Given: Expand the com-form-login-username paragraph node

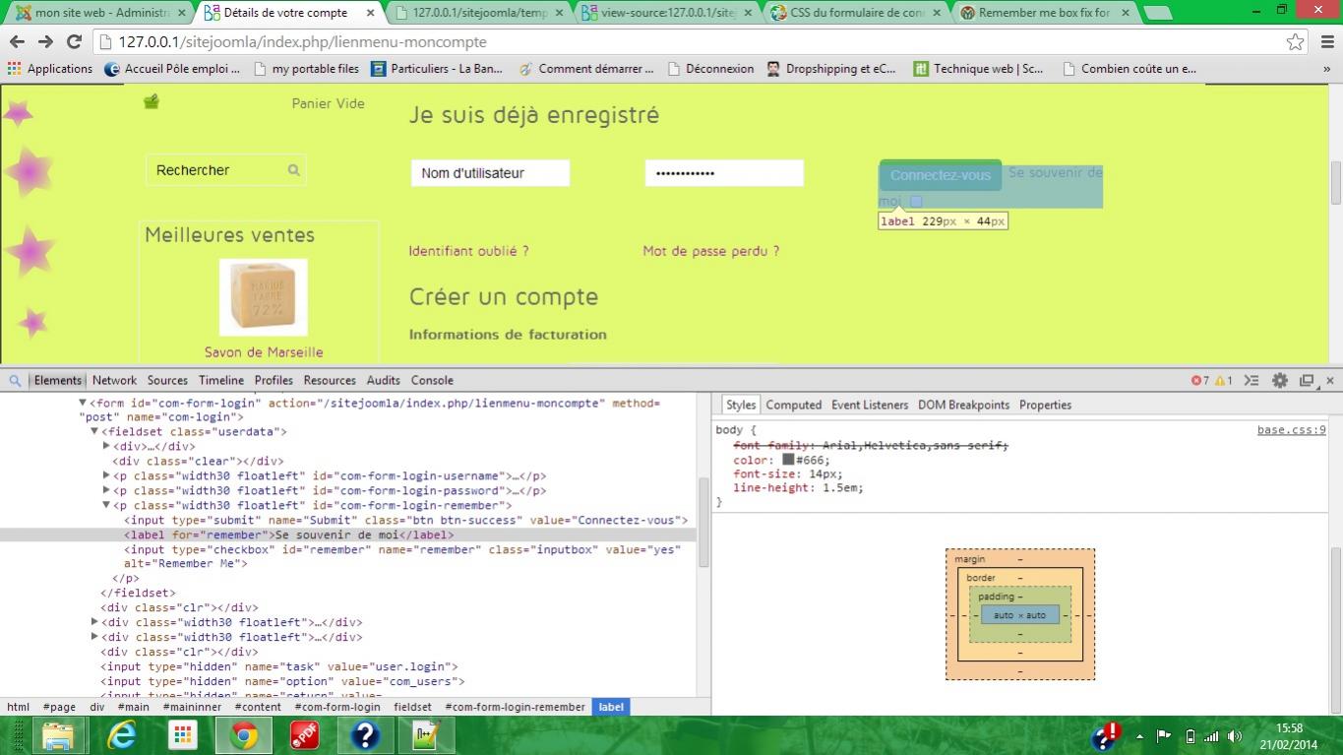Looking at the screenshot, I should click(107, 476).
